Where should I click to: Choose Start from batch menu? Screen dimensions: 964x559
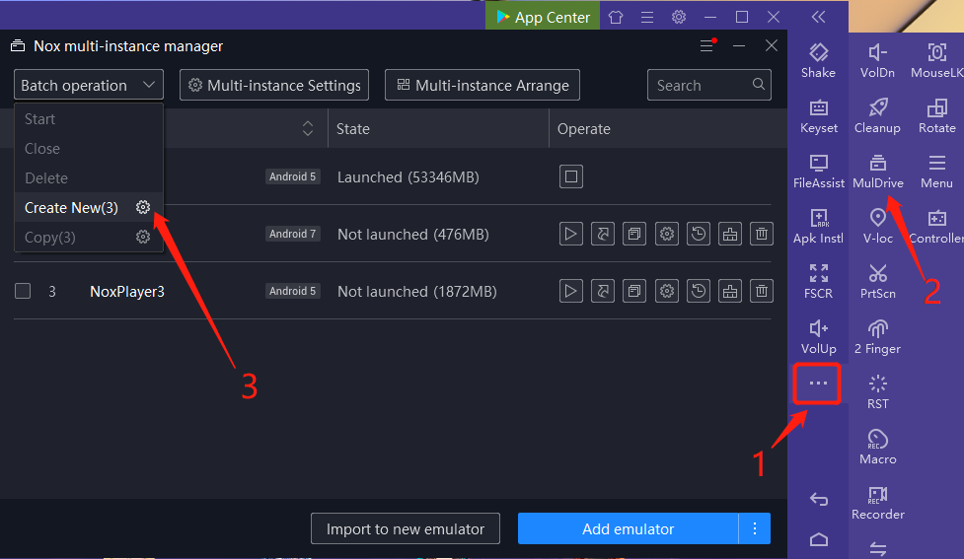pyautogui.click(x=40, y=119)
